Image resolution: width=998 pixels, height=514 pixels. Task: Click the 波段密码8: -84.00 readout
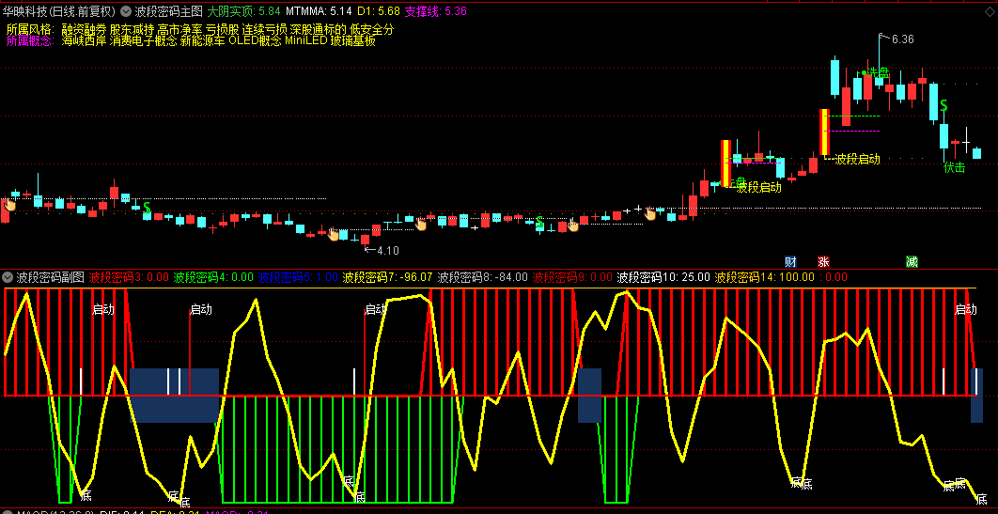click(x=482, y=276)
